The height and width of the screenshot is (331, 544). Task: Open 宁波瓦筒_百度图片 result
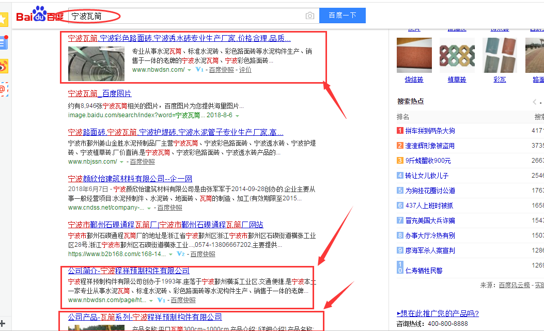click(x=100, y=93)
